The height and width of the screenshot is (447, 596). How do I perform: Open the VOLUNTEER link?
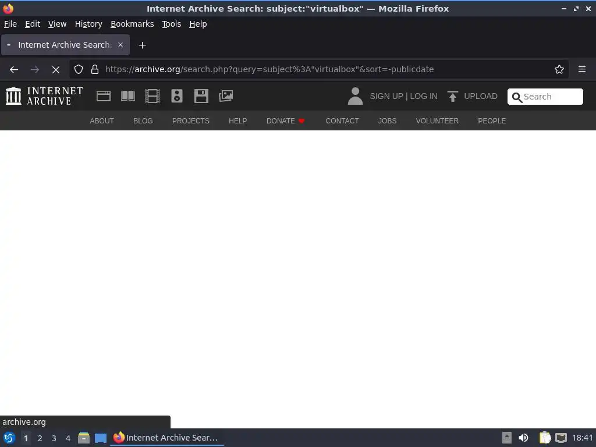pyautogui.click(x=437, y=121)
